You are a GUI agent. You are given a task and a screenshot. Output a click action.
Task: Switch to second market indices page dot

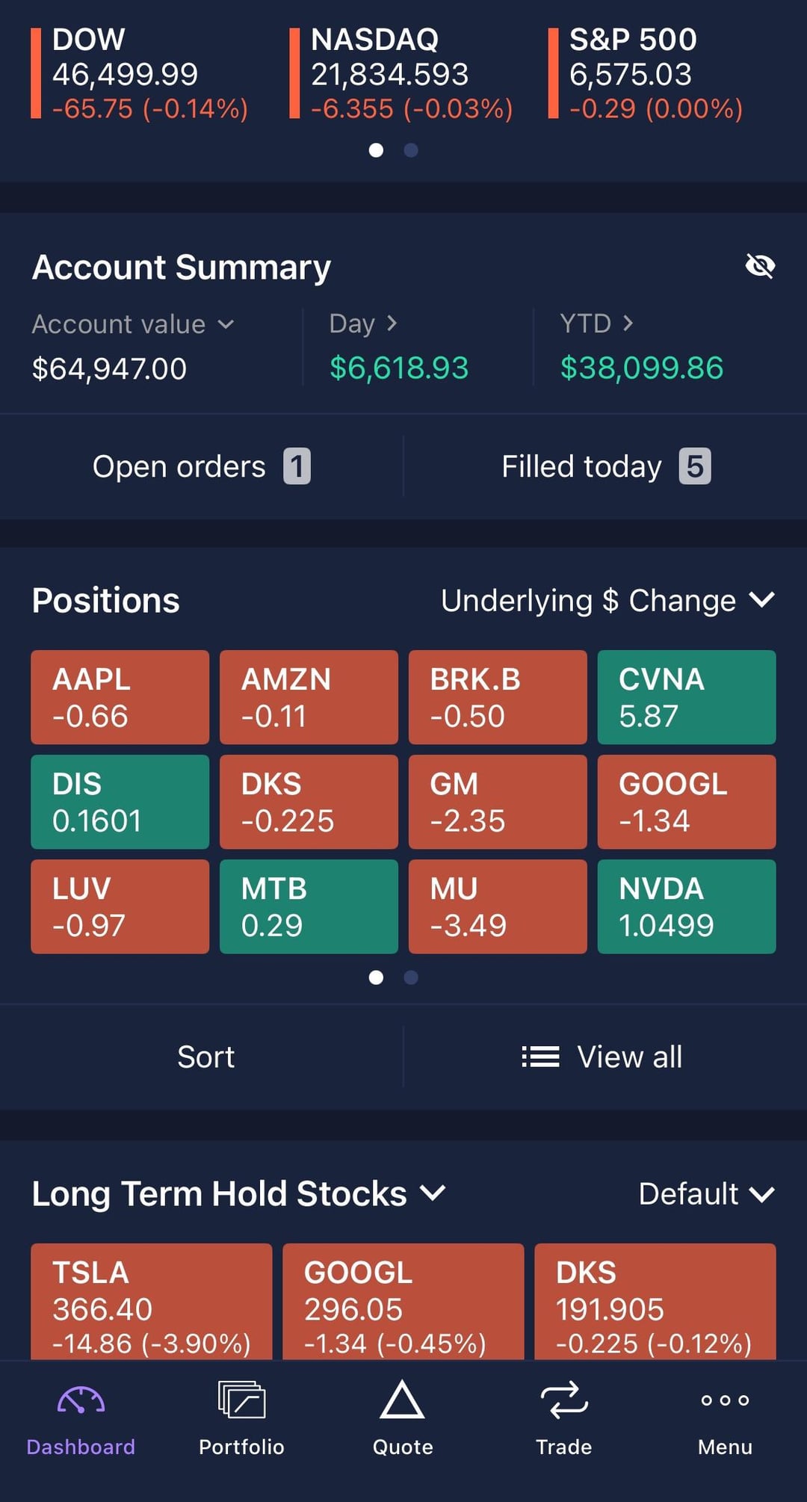(410, 150)
